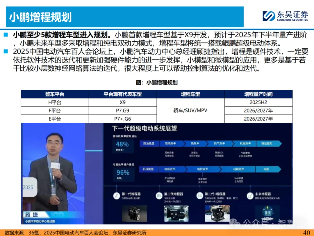314x236 pixels.
Task: Select the 增程量产时间 table header
Action: tap(258, 94)
